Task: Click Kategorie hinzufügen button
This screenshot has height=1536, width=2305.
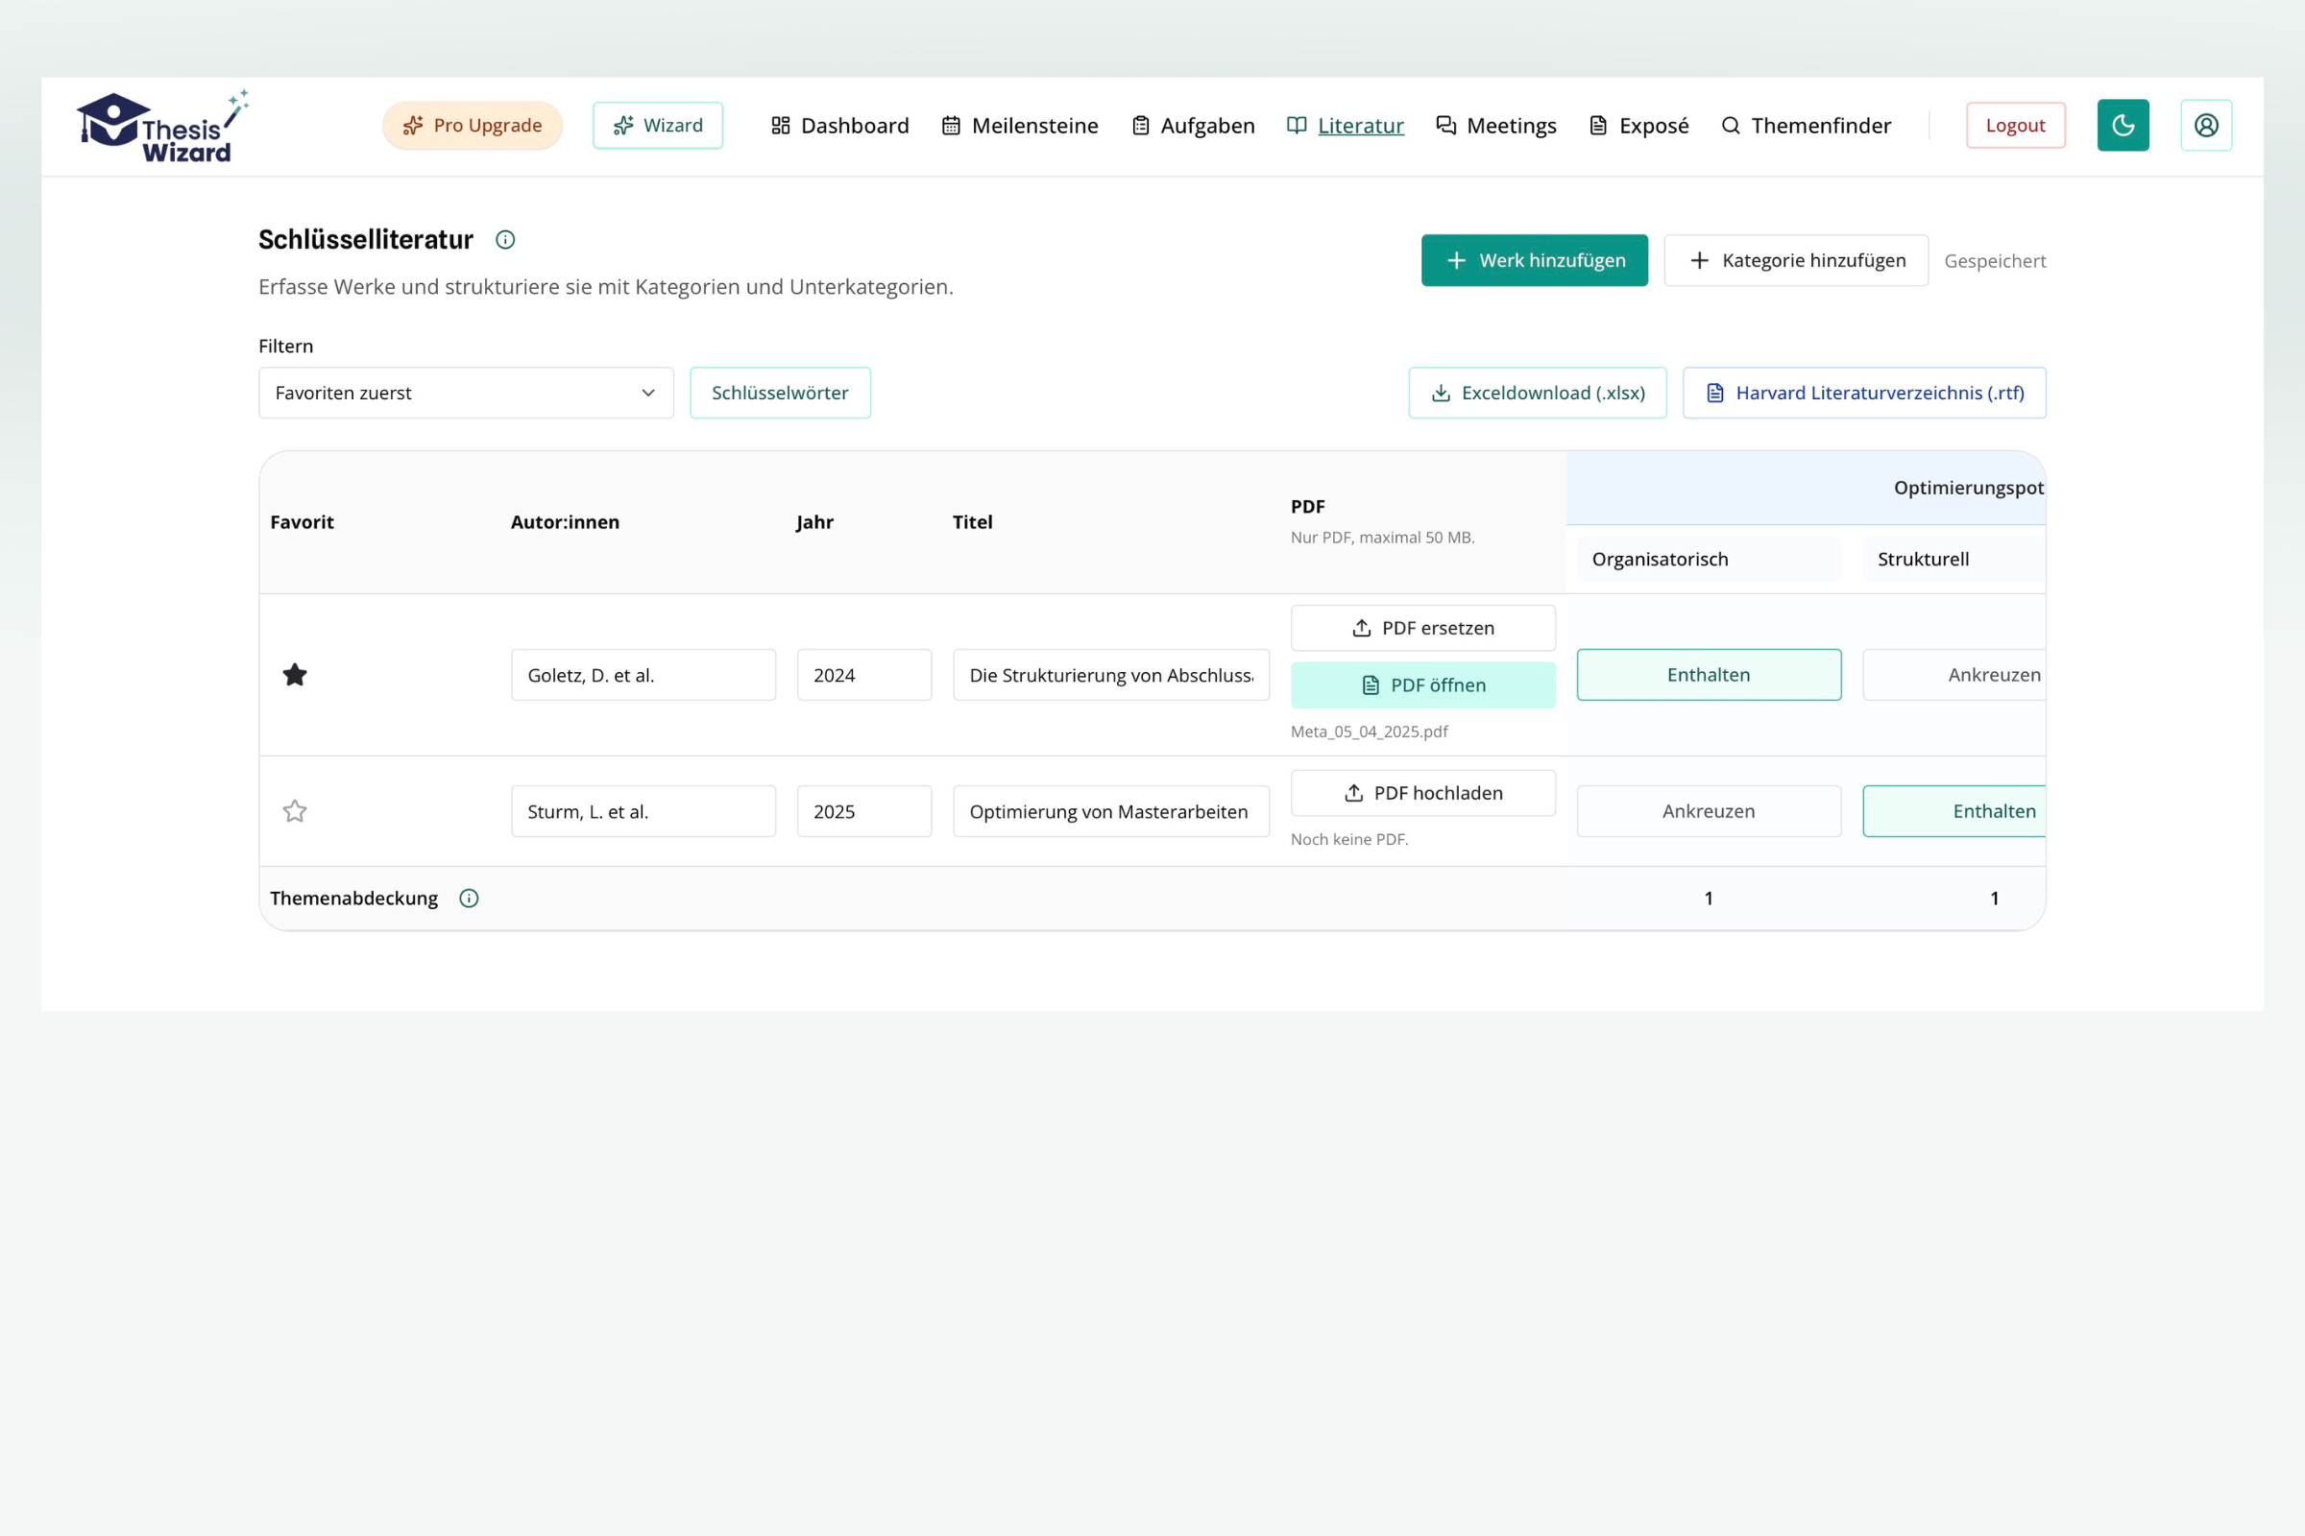Action: point(1795,260)
